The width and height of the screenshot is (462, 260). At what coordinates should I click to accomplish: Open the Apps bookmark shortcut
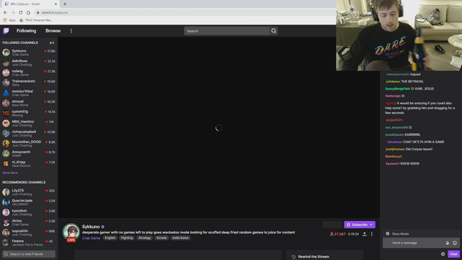pos(9,20)
